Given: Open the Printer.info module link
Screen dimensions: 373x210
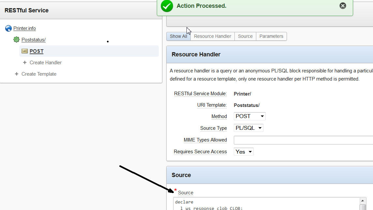Looking at the screenshot, I should click(x=24, y=28).
